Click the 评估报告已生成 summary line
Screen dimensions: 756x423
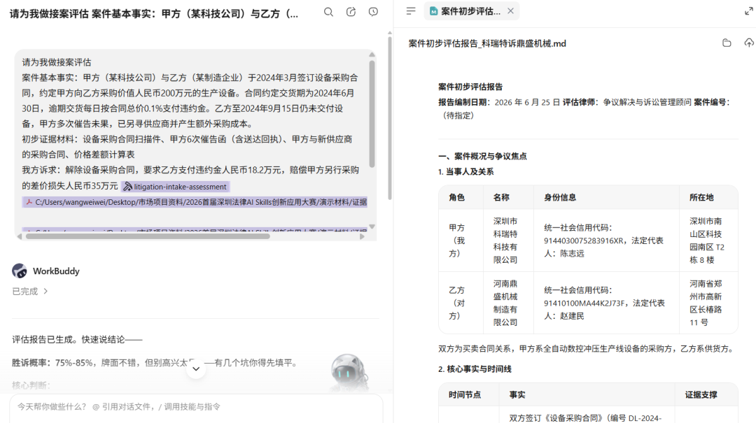tap(77, 340)
